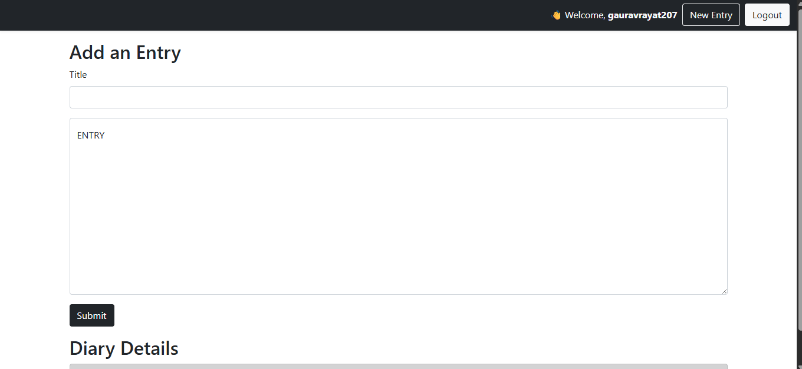Click the textarea resize grip handle
The width and height of the screenshot is (802, 369).
724,291
